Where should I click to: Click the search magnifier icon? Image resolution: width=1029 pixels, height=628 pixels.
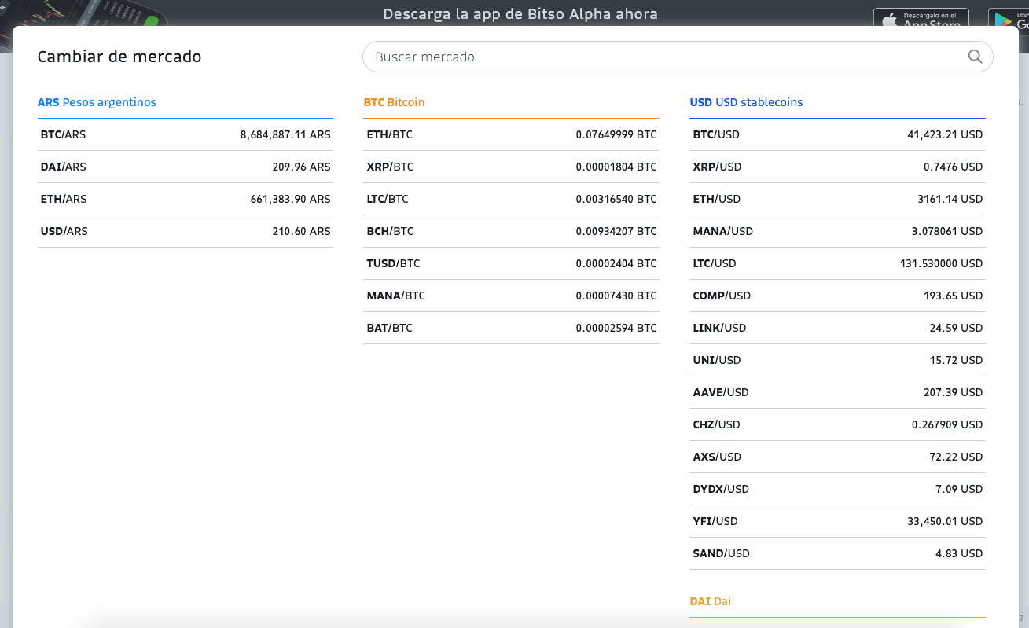pos(975,57)
